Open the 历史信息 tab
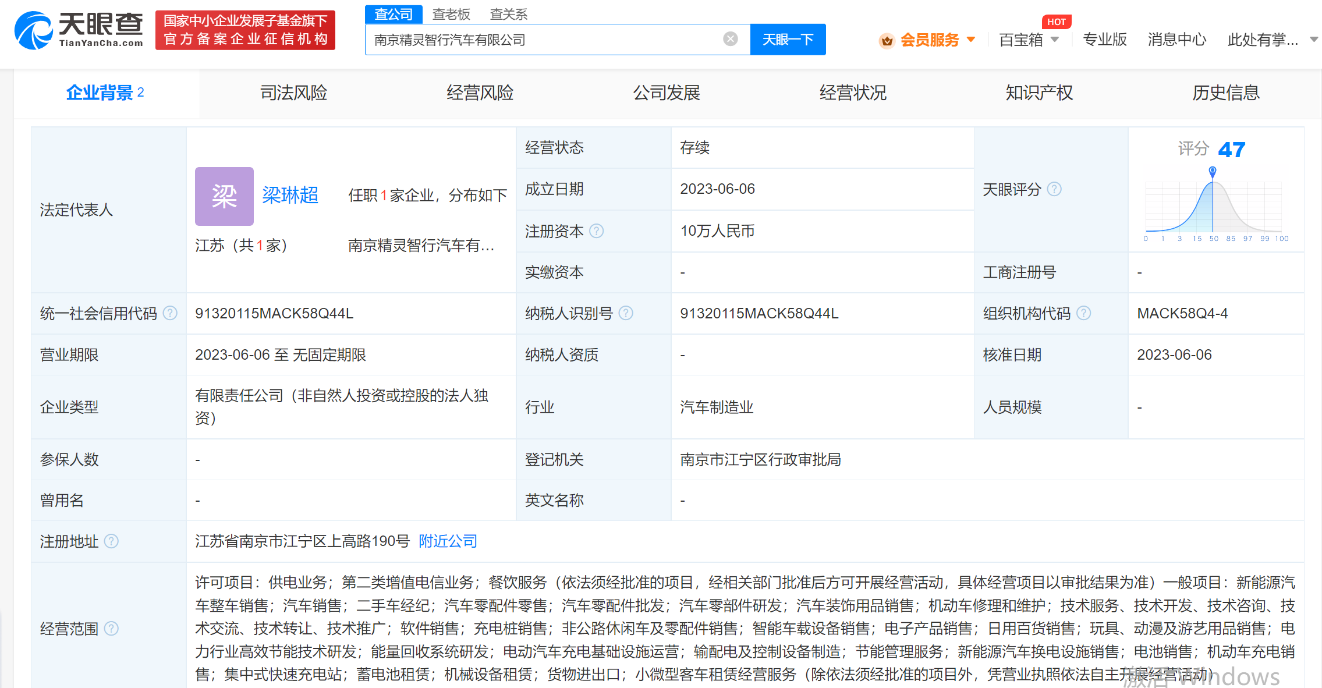This screenshot has width=1322, height=688. [1226, 93]
